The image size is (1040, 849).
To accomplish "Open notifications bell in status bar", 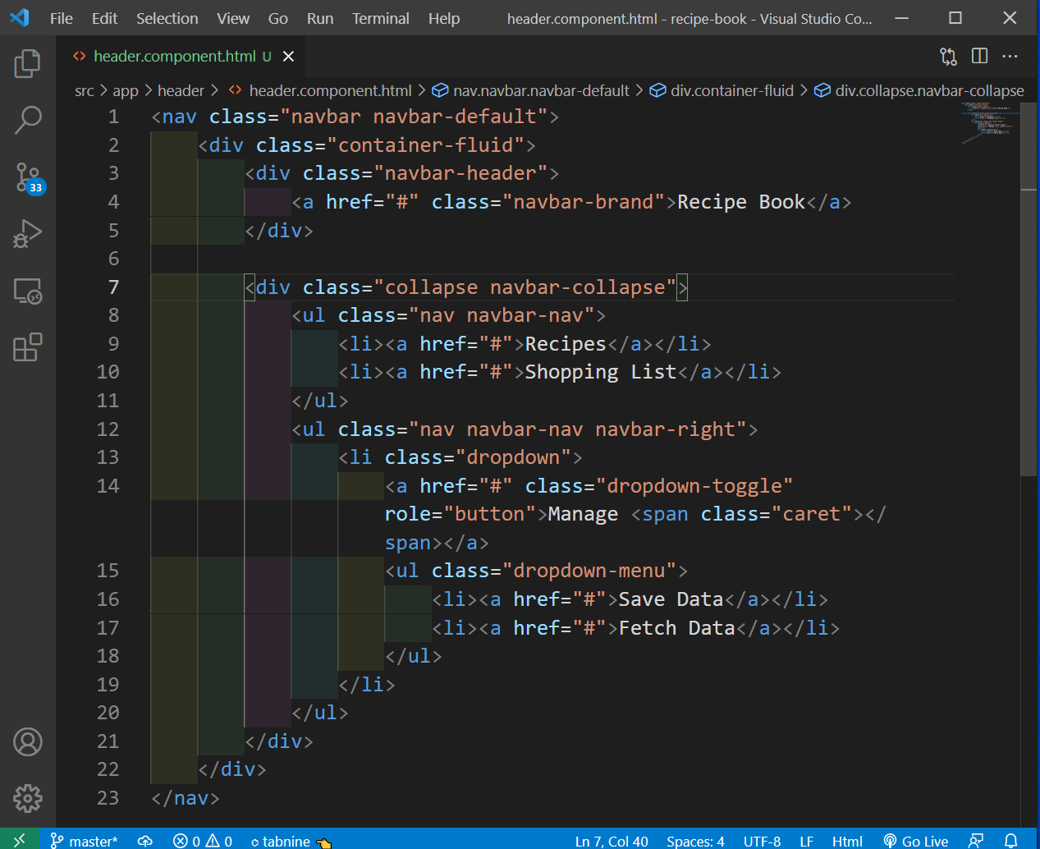I will click(1011, 840).
